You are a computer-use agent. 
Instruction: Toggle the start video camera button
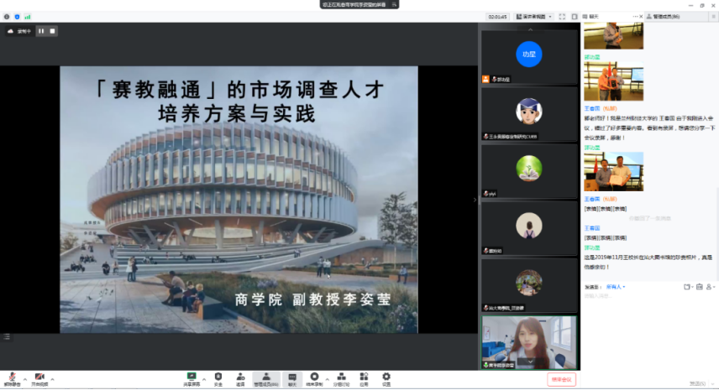(x=39, y=377)
